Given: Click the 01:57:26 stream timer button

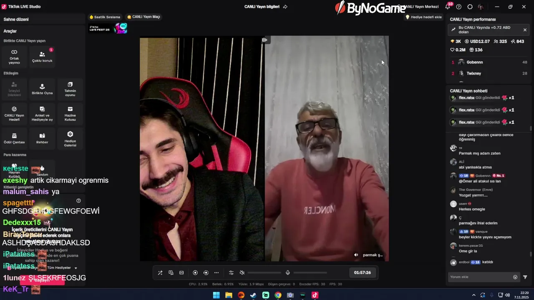Looking at the screenshot, I should click(x=363, y=272).
